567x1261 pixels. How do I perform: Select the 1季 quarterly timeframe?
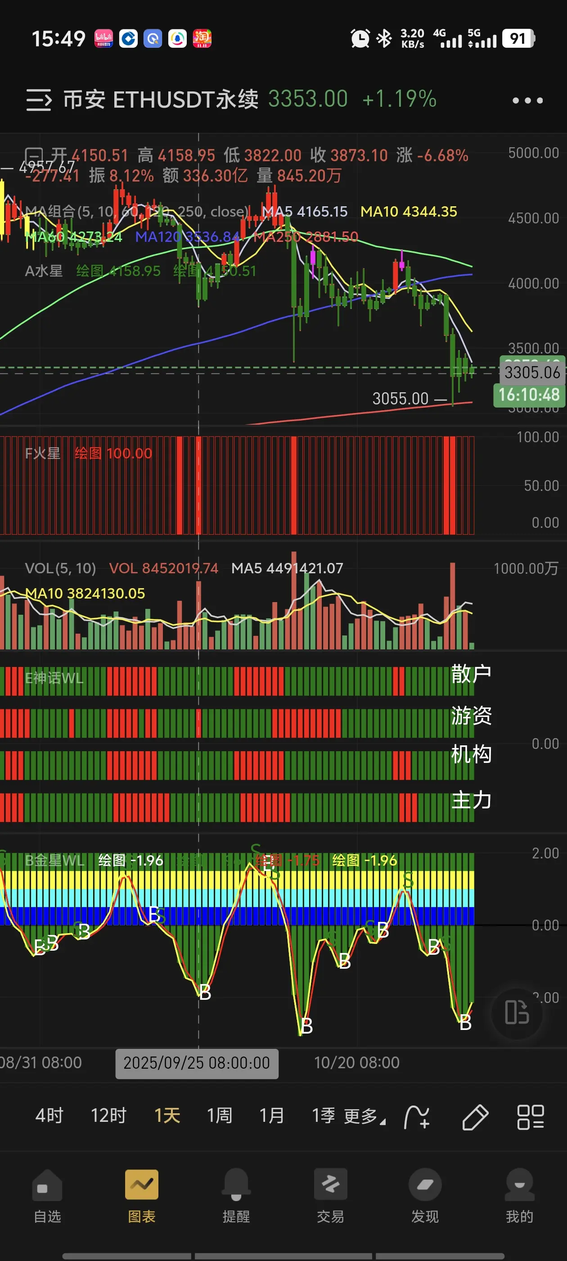coord(324,1116)
